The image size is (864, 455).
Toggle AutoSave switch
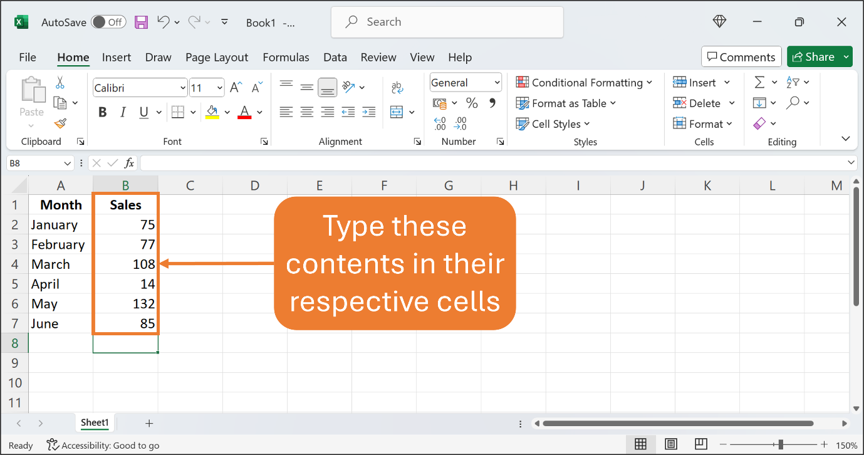pyautogui.click(x=108, y=22)
